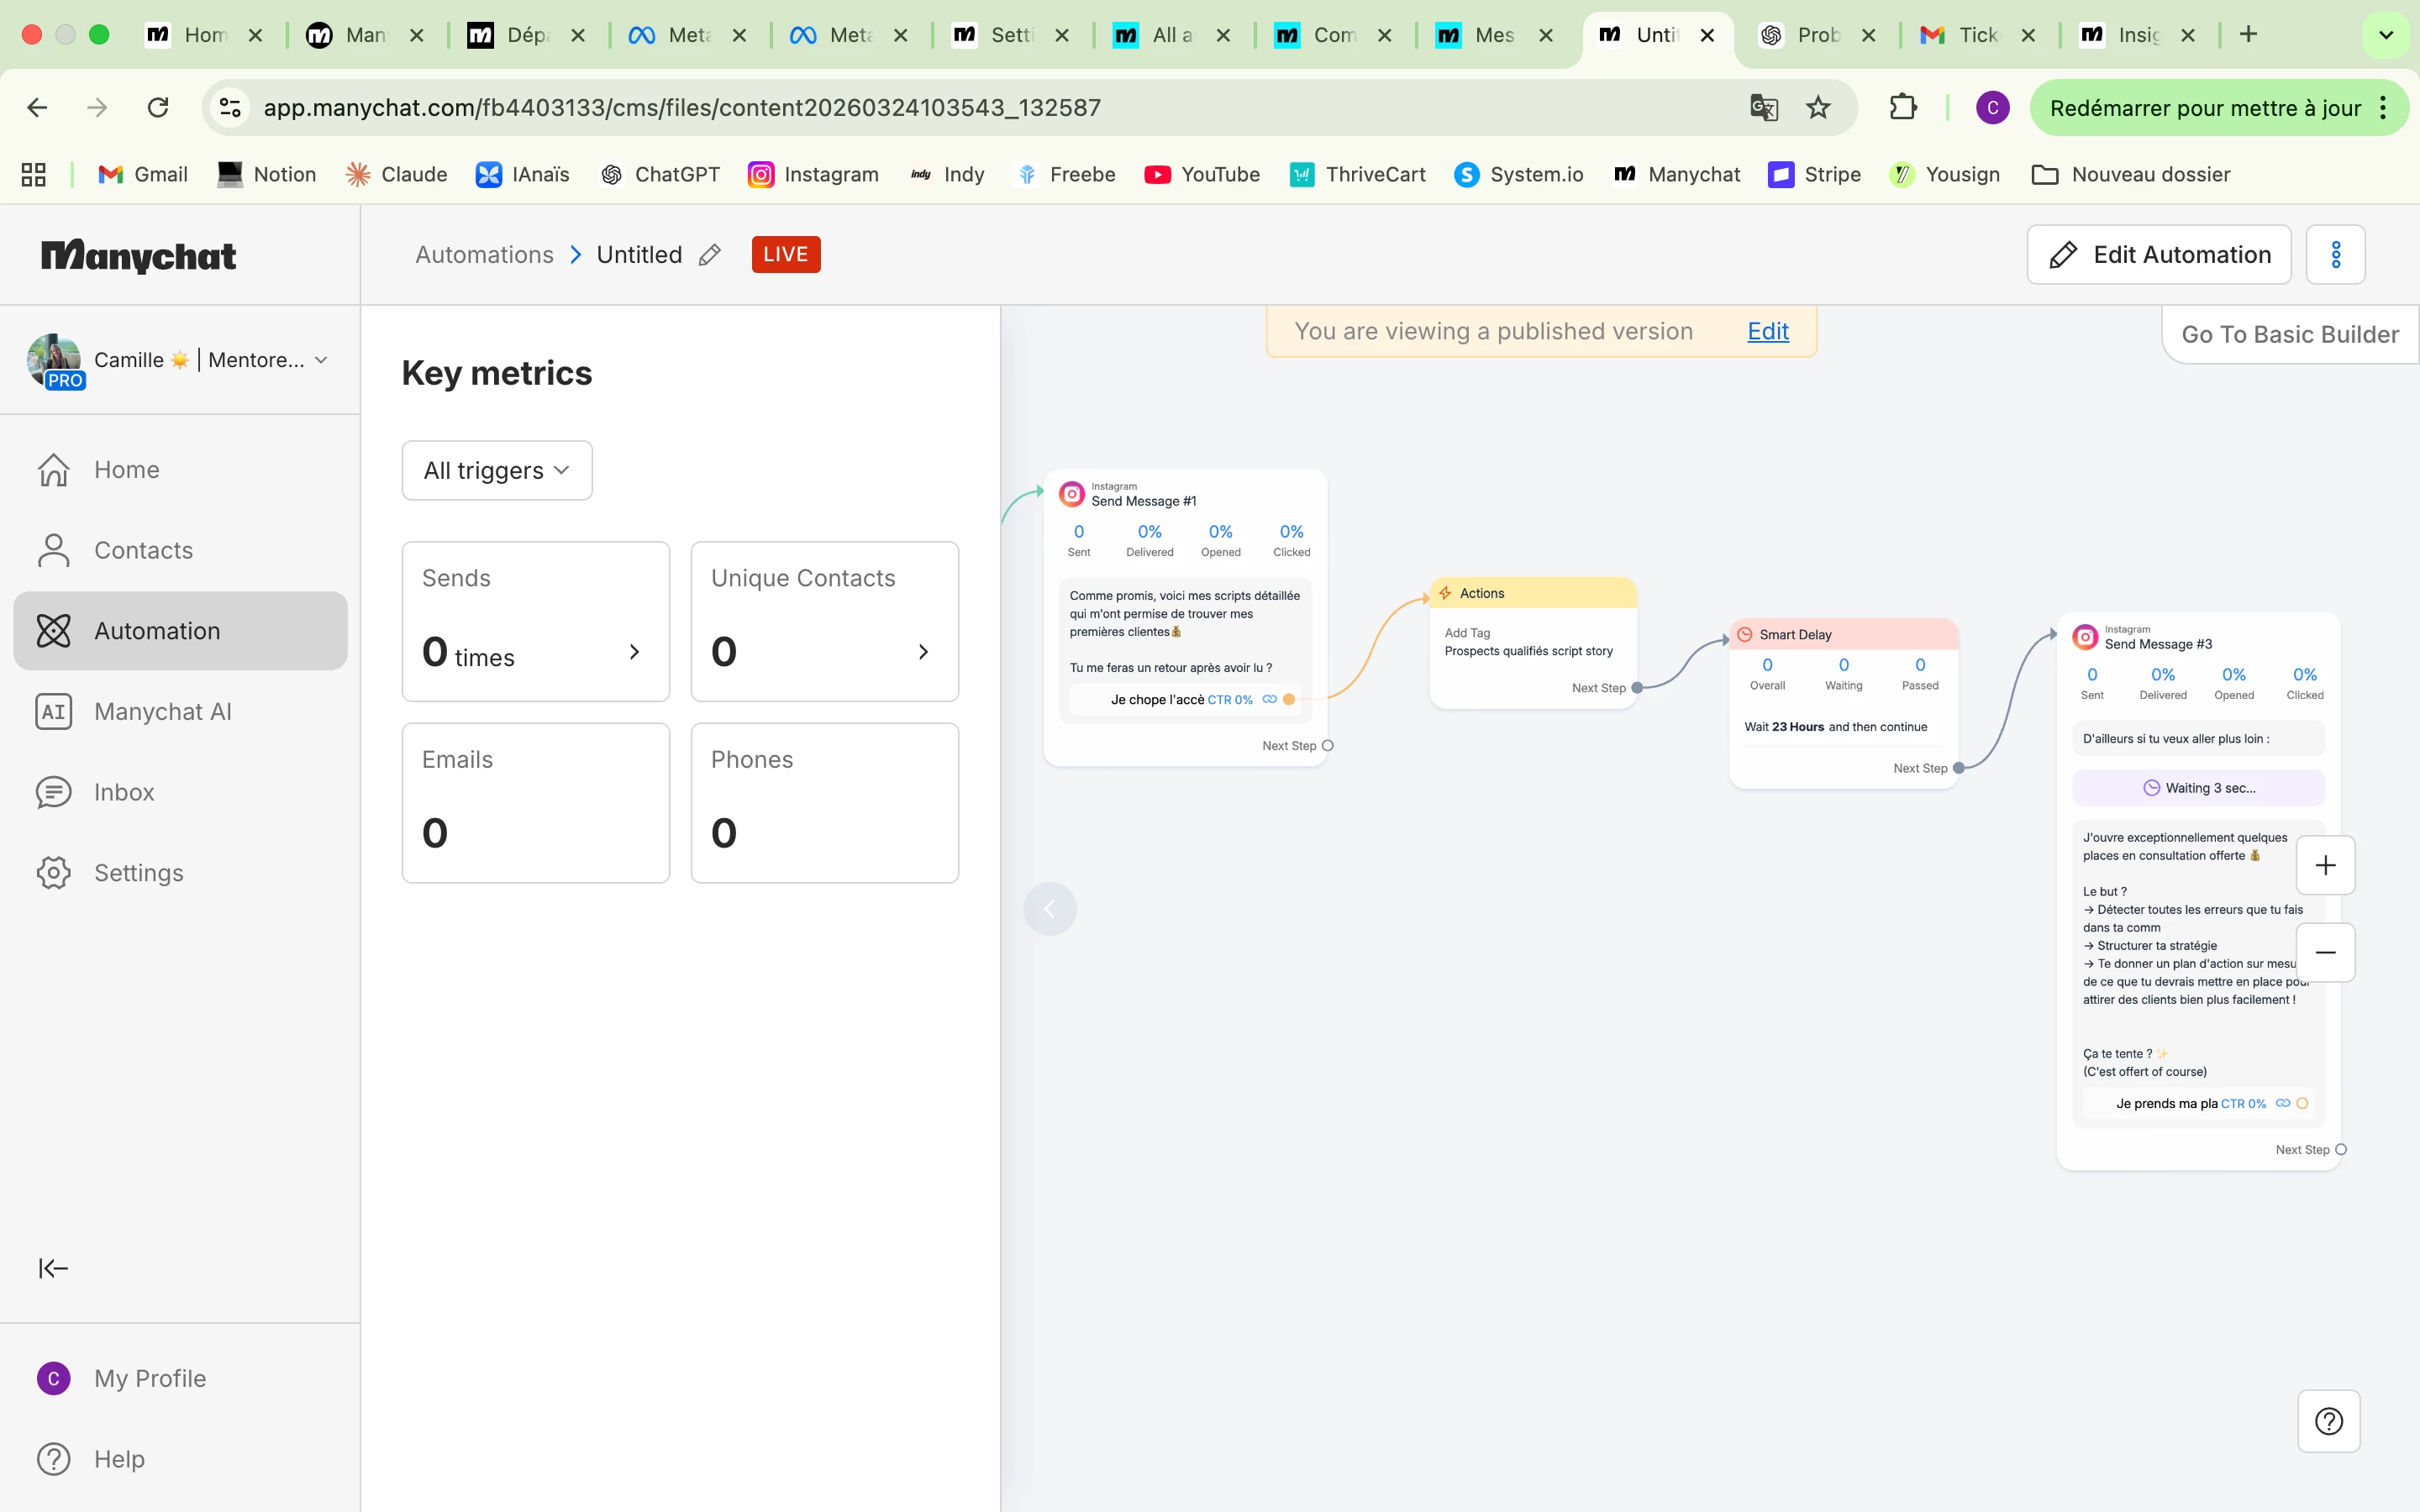Collapse the sidebar with the arrow icon

[x=53, y=1268]
